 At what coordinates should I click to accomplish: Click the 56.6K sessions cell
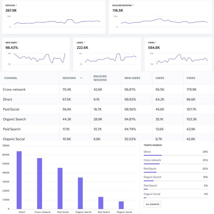coord(67,109)
